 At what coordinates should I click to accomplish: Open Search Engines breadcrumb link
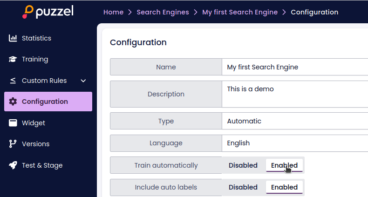click(x=163, y=12)
